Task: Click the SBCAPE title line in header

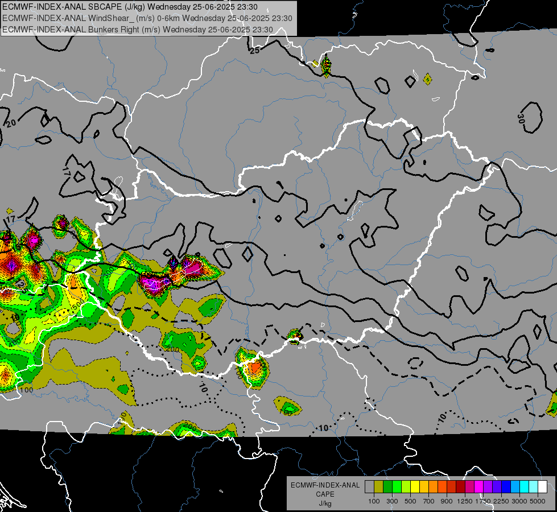Action: click(130, 7)
